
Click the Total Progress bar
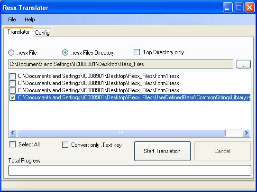[129, 170]
